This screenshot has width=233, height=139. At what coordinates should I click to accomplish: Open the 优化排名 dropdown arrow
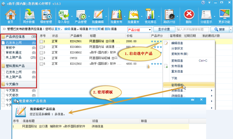[x=159, y=16]
